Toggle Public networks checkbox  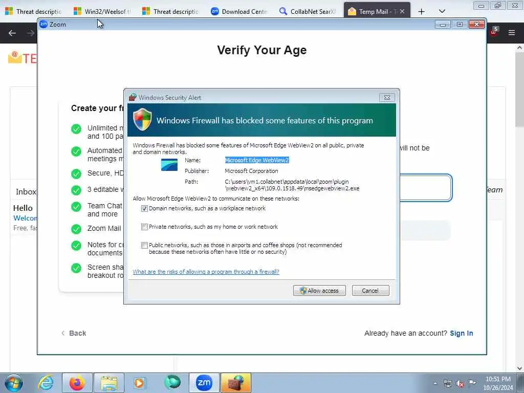[x=144, y=245]
